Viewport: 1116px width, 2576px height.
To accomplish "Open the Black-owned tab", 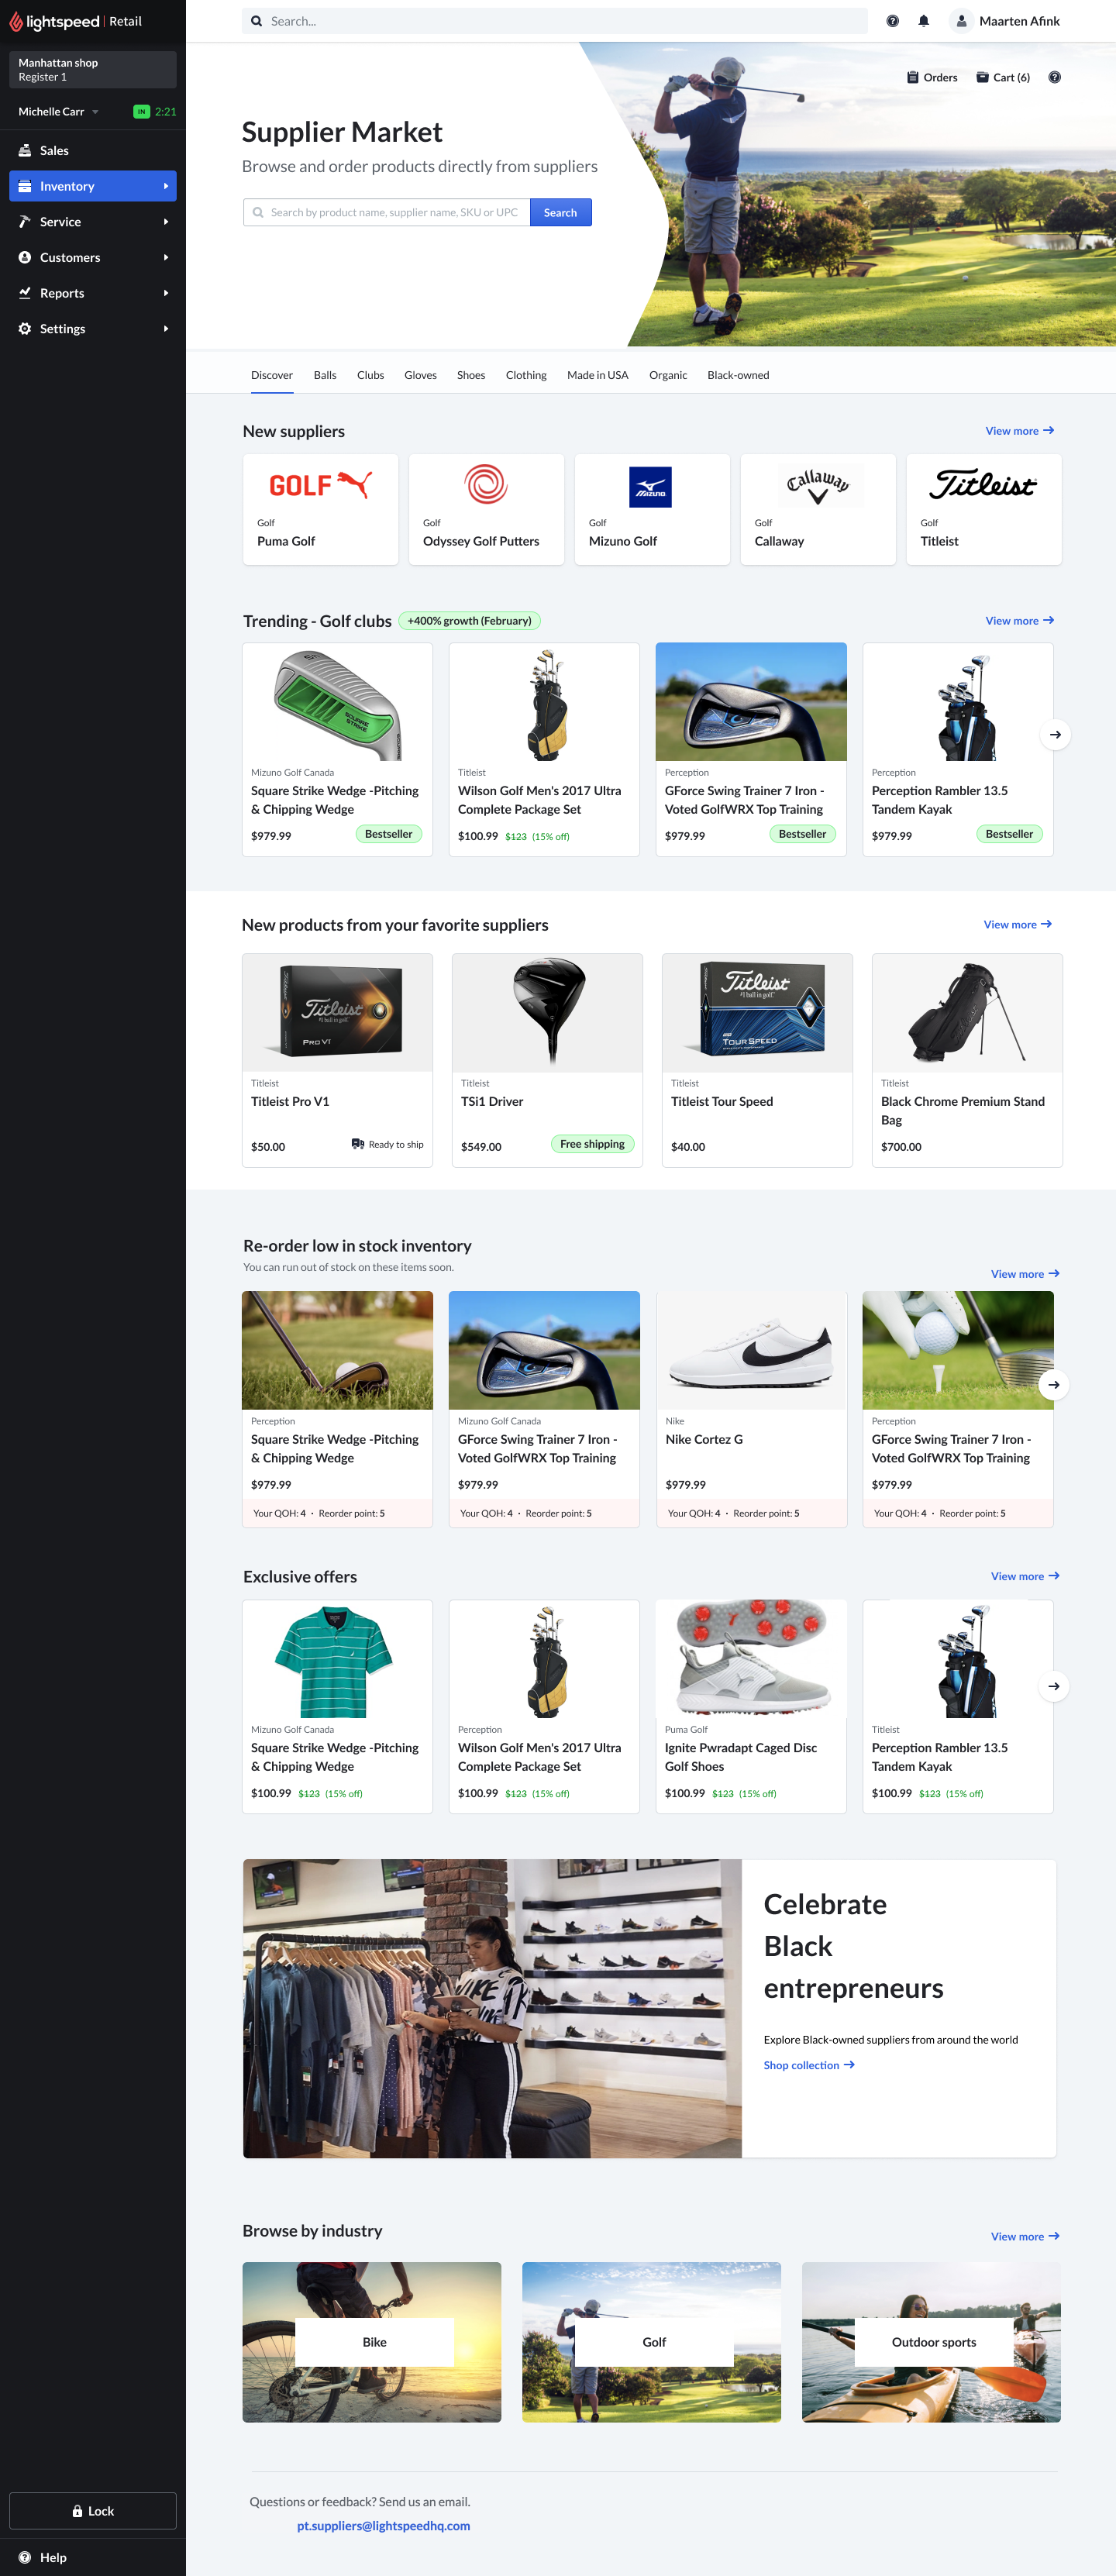I will [738, 375].
